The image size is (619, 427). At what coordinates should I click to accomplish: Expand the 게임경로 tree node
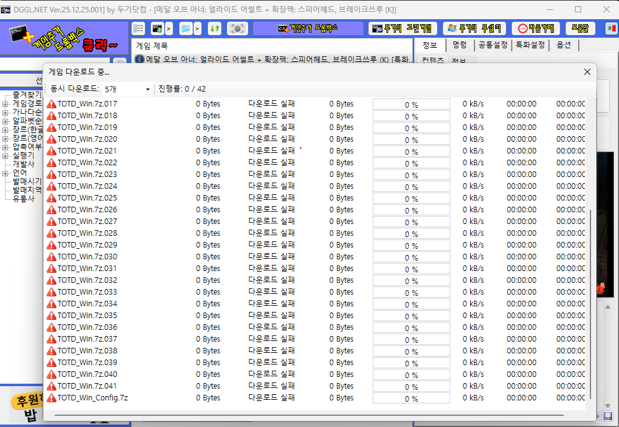coord(5,104)
